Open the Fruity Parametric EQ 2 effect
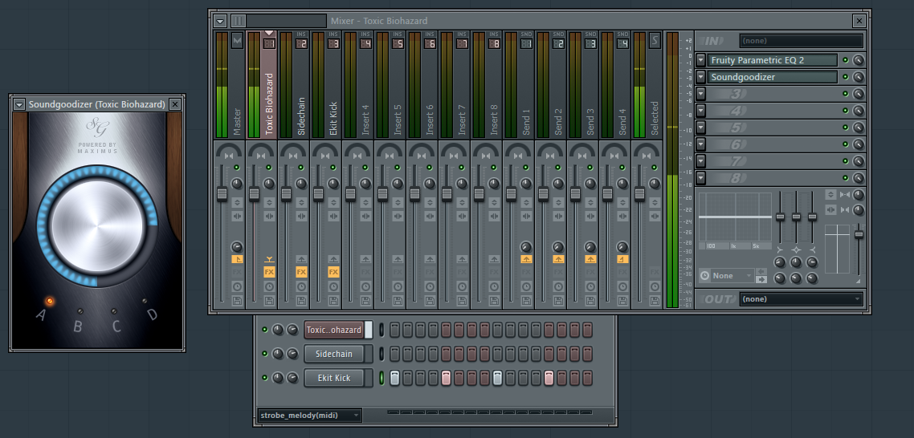This screenshot has height=438, width=914. pos(773,60)
